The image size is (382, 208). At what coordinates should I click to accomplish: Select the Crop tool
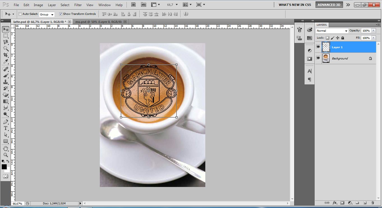pos(6,55)
